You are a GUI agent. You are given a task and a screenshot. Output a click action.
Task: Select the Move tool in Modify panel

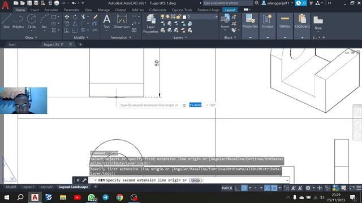pos(67,17)
